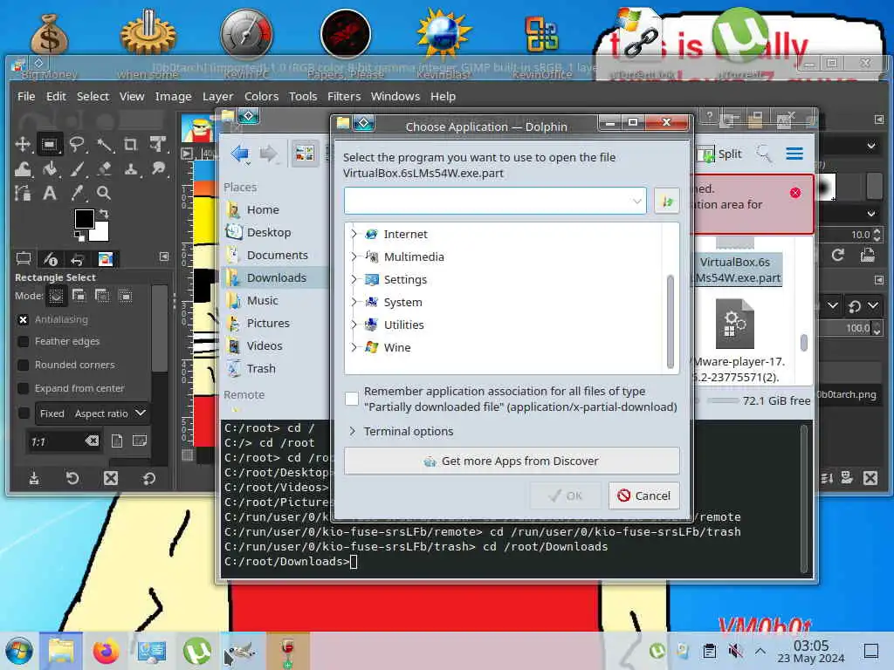Screen dimensions: 894x670
Task: Expand the System application category
Action: (x=354, y=302)
